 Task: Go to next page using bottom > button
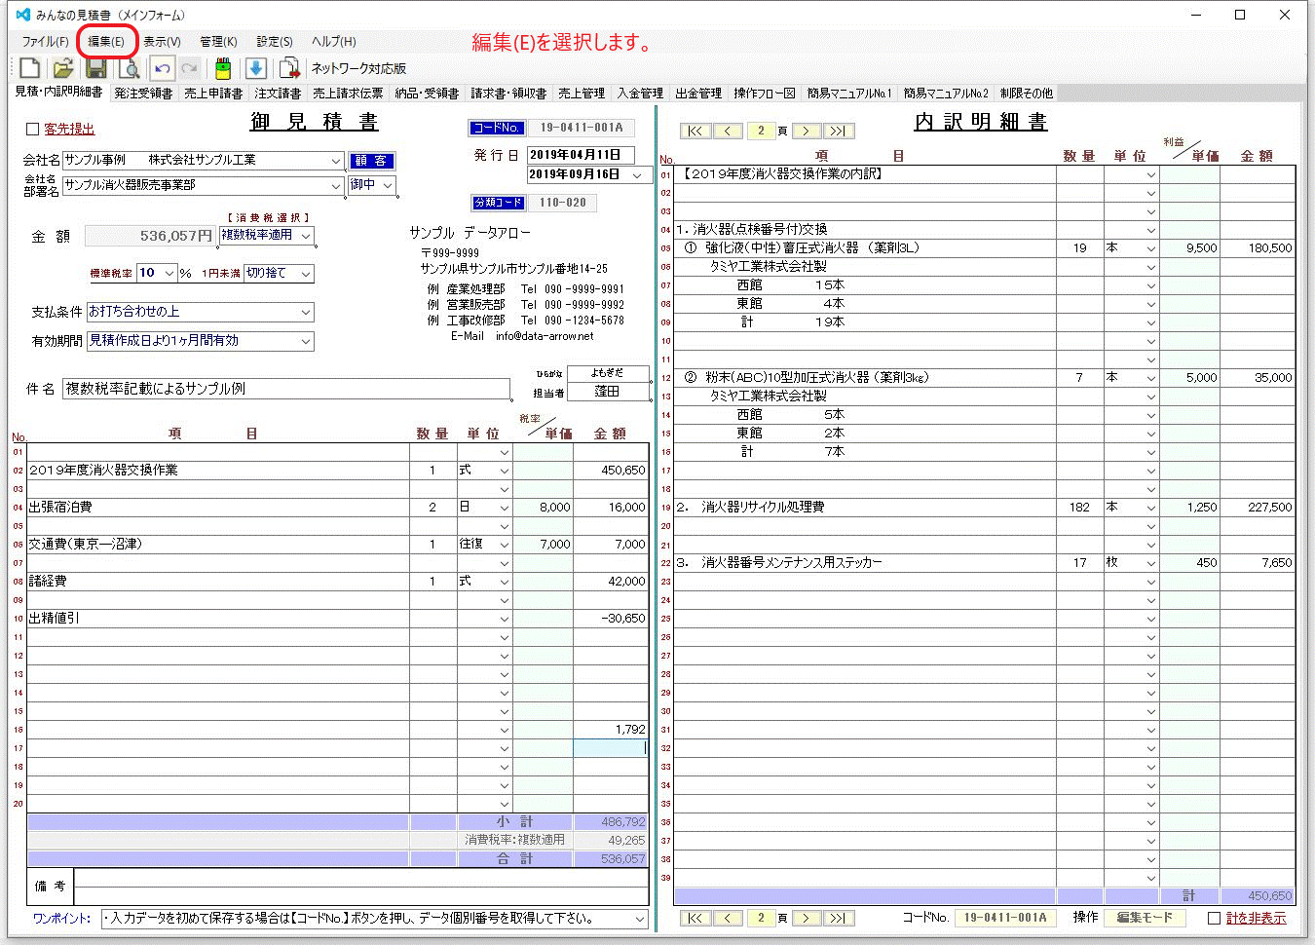coord(806,918)
